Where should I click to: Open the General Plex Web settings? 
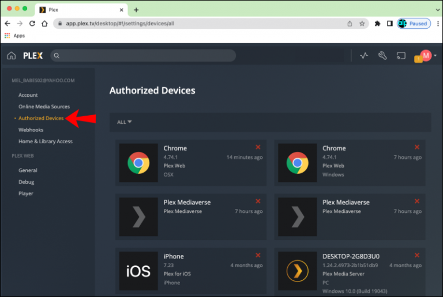pos(28,170)
